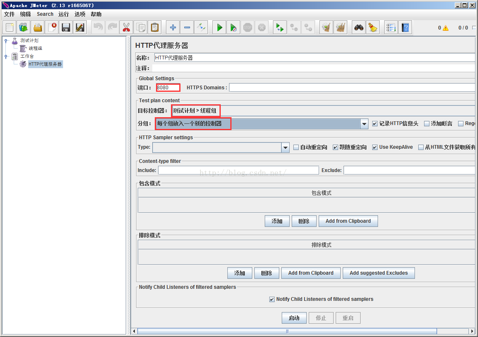Click Reset Search broom icon

pyautogui.click(x=373, y=27)
